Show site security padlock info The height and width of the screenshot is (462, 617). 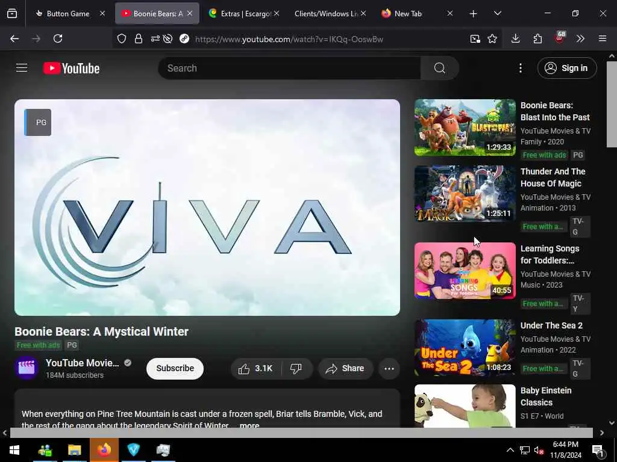pyautogui.click(x=139, y=38)
